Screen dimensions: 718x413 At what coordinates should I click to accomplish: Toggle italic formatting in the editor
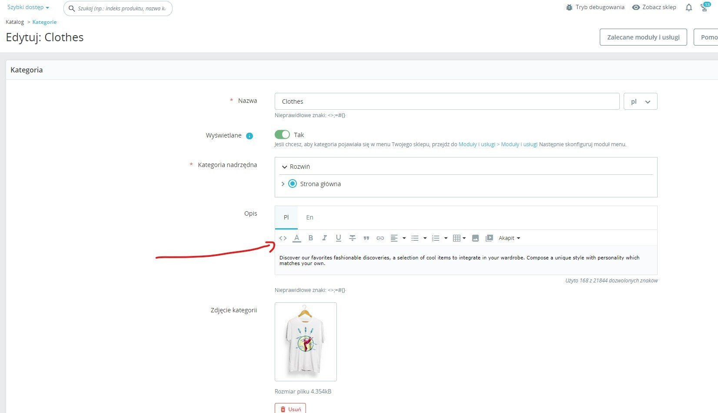(x=324, y=238)
